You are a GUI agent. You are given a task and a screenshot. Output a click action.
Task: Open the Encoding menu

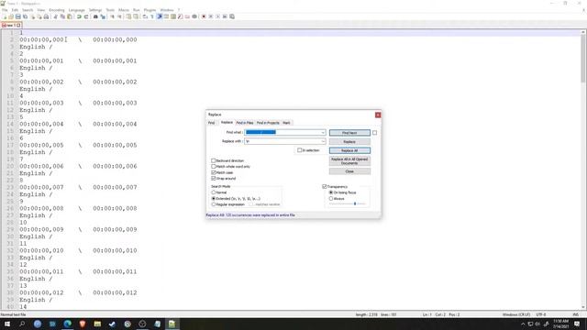pos(57,10)
